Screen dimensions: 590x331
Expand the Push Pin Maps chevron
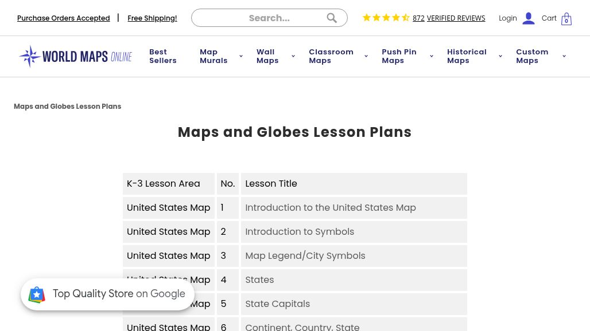coord(432,57)
